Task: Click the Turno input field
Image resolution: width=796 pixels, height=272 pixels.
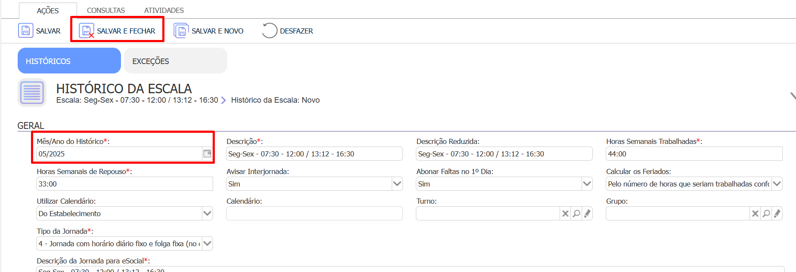Action: click(488, 214)
